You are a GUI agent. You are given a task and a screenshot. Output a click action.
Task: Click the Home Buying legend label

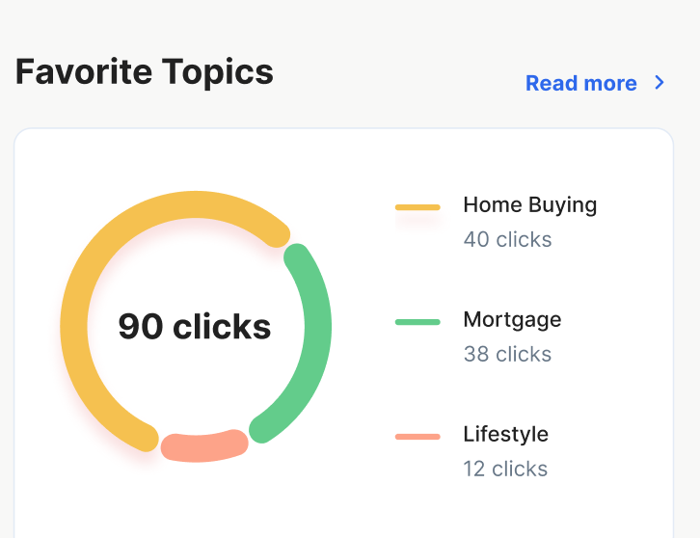[530, 205]
